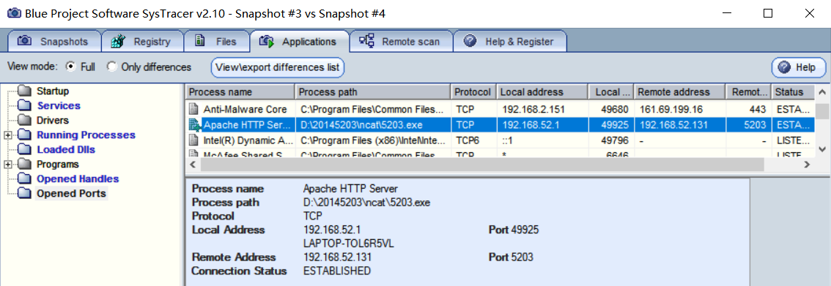
Task: Sort by Remote address column header
Action: point(680,92)
